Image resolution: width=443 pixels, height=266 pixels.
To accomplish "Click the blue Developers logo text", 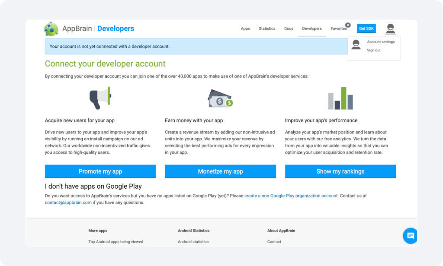I will click(116, 28).
